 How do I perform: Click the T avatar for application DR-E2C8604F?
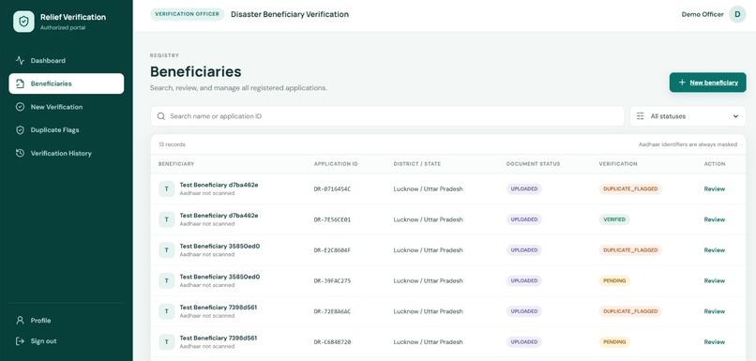(x=167, y=250)
